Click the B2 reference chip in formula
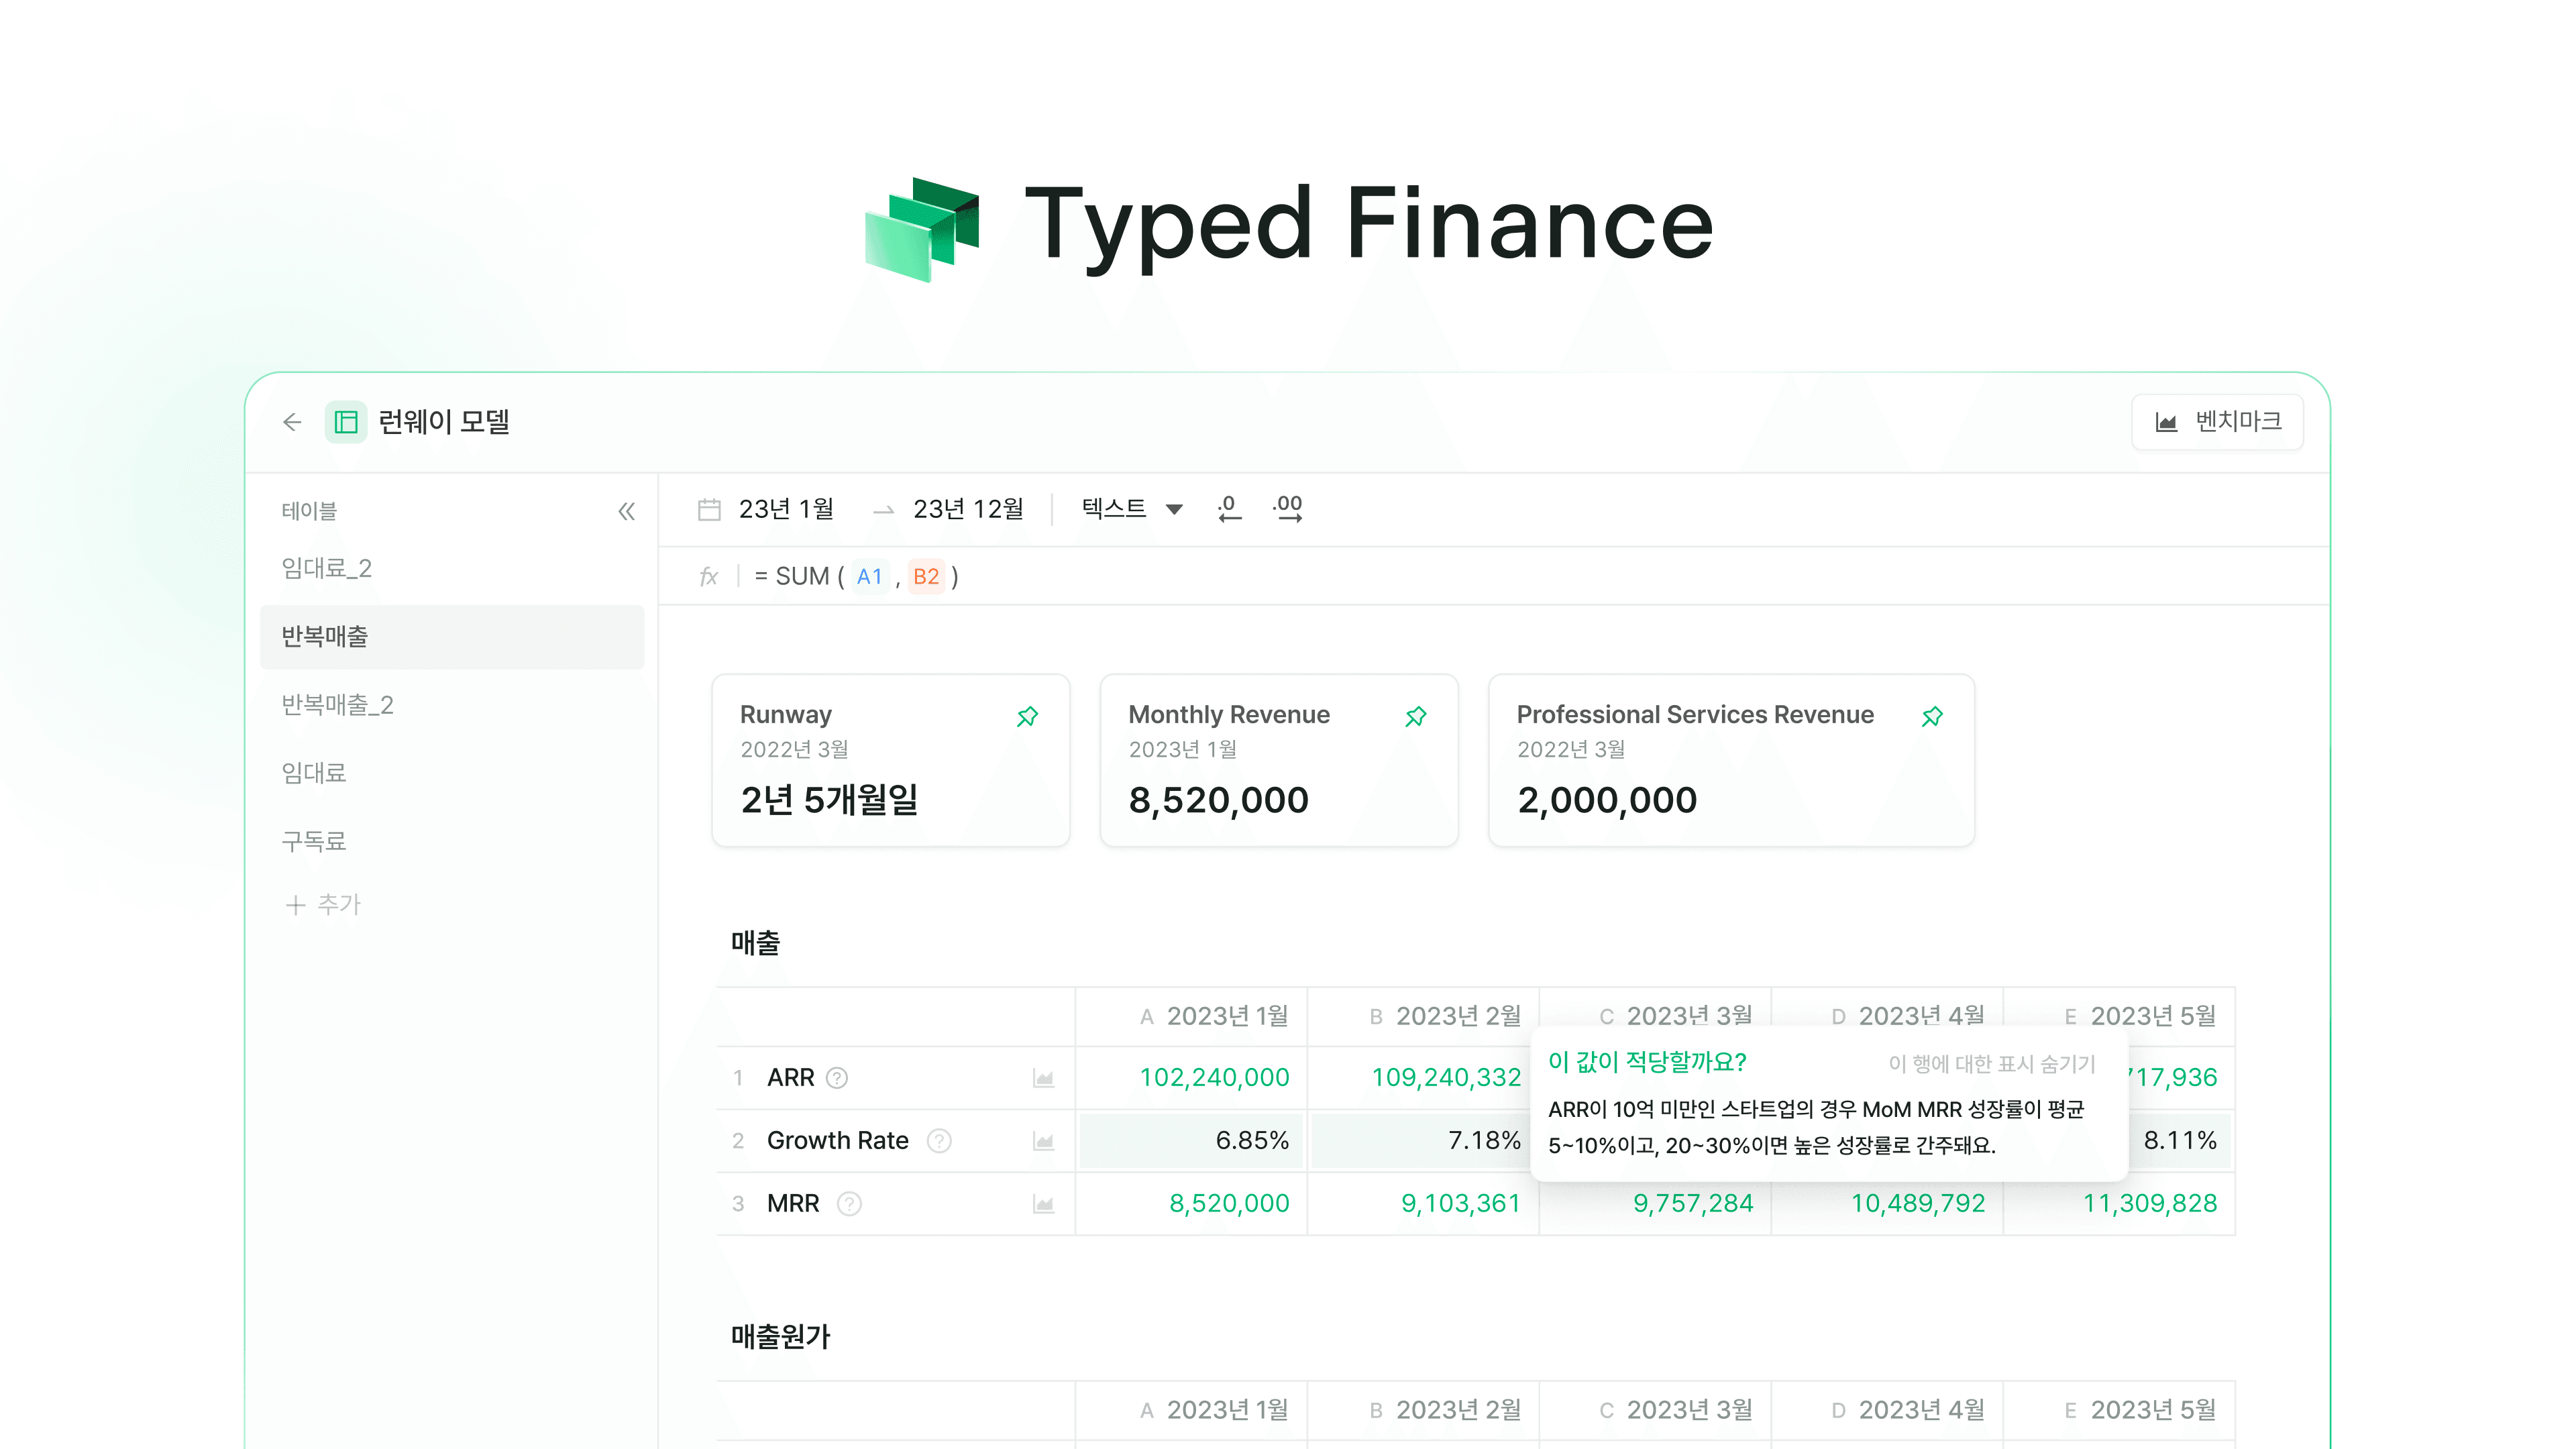The width and height of the screenshot is (2576, 1449). (926, 577)
